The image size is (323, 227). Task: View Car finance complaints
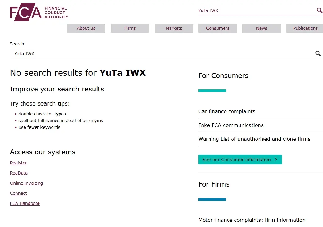(x=227, y=111)
